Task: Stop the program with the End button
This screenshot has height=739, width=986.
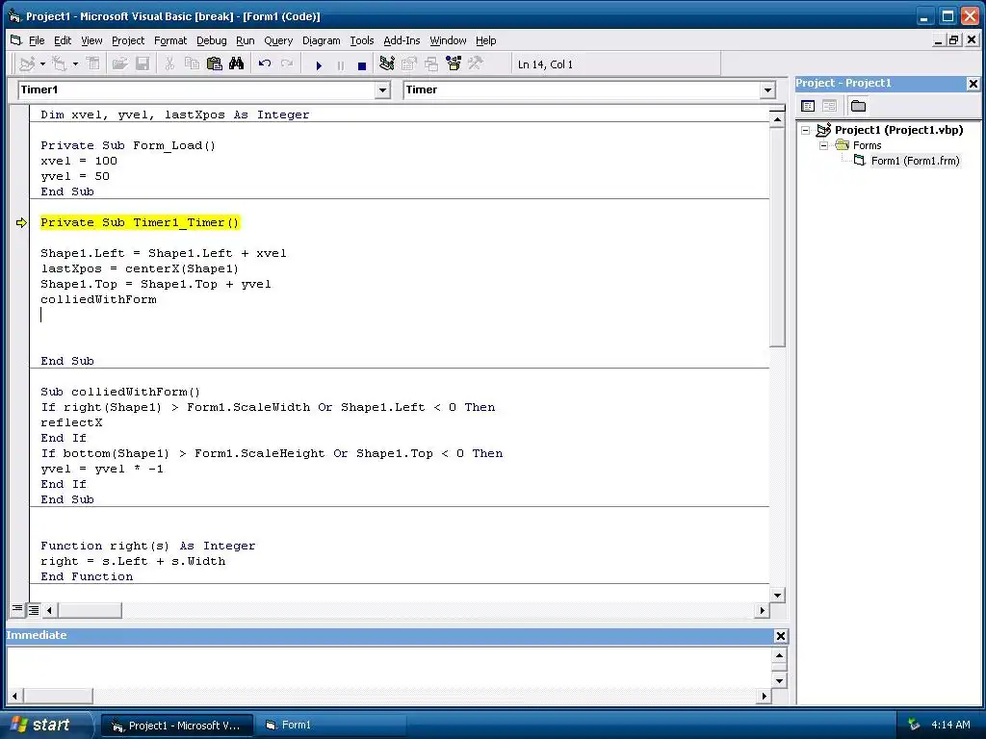Action: (x=362, y=64)
